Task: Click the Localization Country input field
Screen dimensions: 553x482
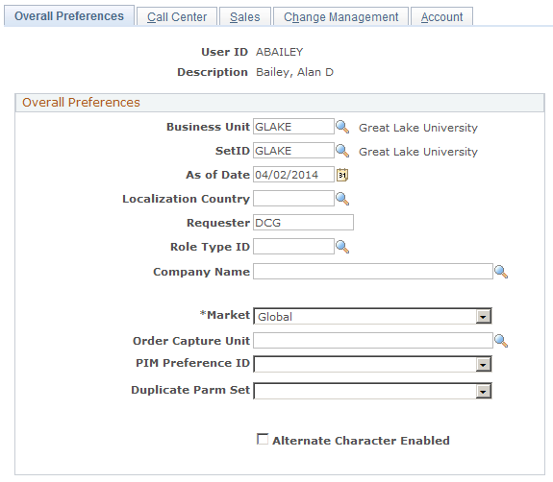Action: pyautogui.click(x=293, y=198)
